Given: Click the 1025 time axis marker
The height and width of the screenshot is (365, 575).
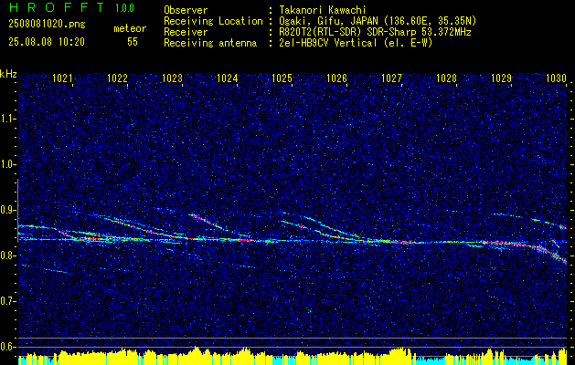Looking at the screenshot, I should (x=282, y=78).
